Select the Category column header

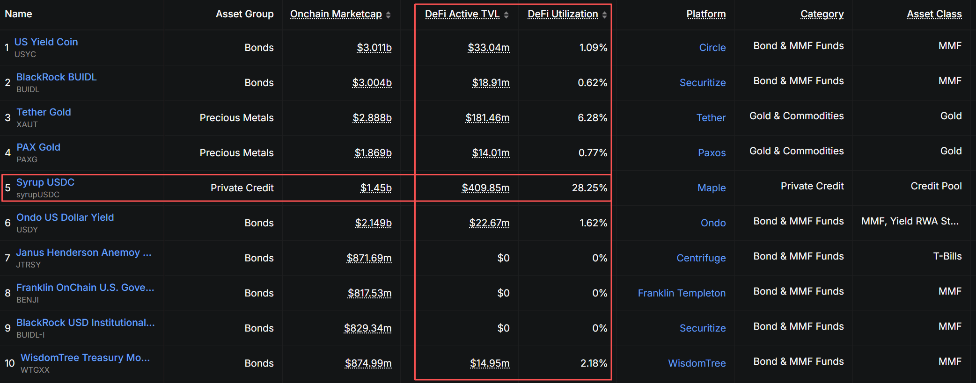click(x=822, y=14)
